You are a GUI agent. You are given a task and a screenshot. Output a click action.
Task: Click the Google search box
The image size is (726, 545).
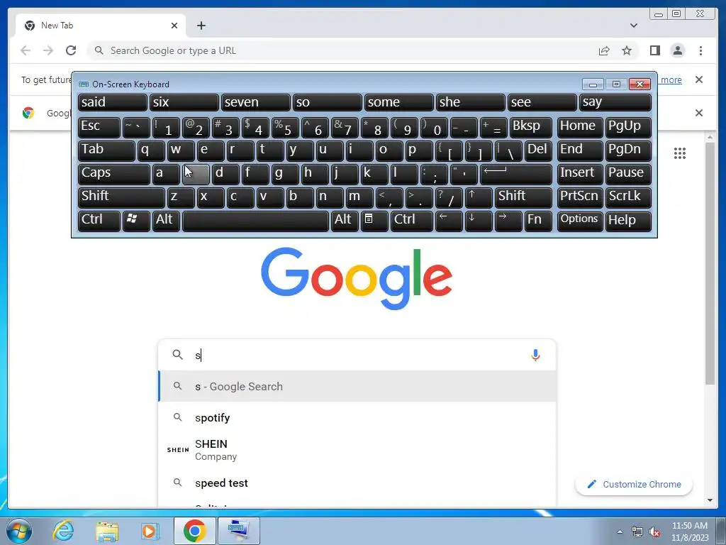coord(357,356)
